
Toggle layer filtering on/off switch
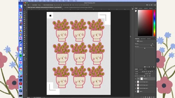pyautogui.click(x=152, y=71)
